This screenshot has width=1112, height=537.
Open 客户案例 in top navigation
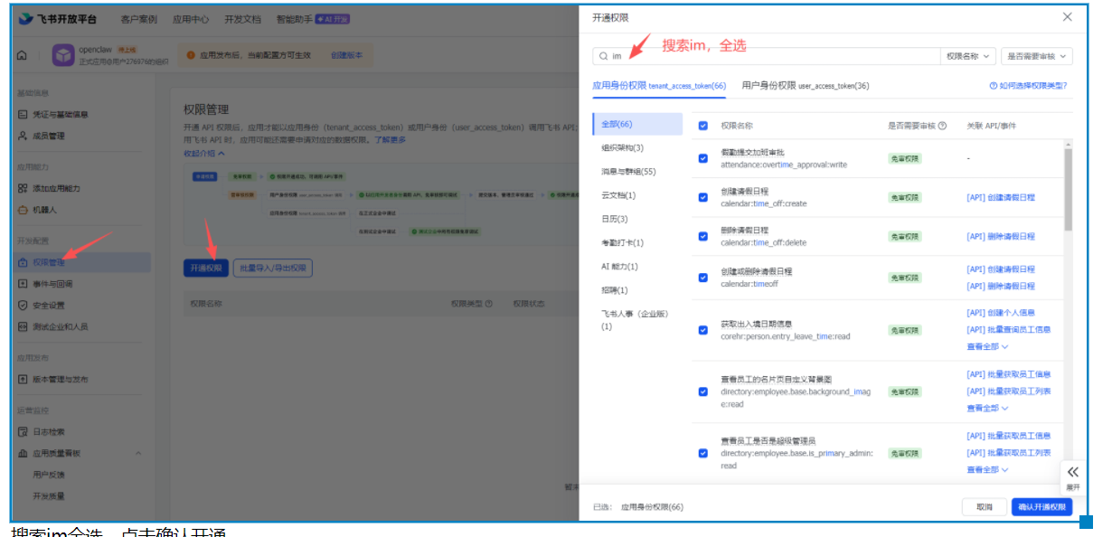[138, 19]
